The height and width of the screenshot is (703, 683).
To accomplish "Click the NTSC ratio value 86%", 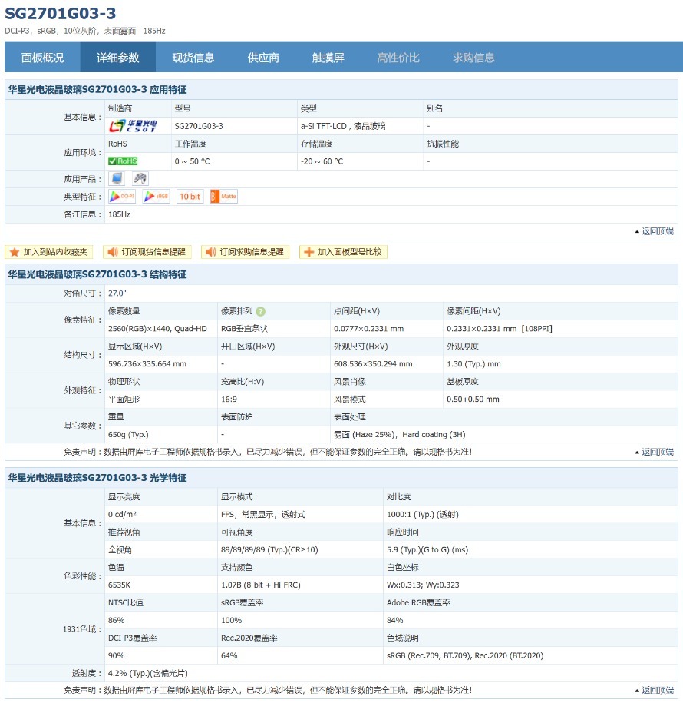I will point(116,621).
